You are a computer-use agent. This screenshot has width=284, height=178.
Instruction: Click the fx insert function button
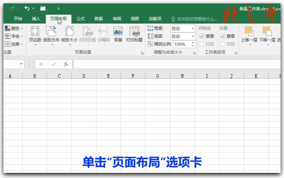click(66, 64)
